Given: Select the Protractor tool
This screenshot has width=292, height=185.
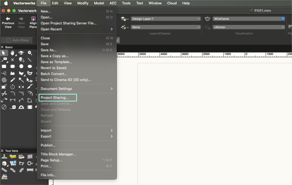Looking at the screenshot, I should coord(21,107).
